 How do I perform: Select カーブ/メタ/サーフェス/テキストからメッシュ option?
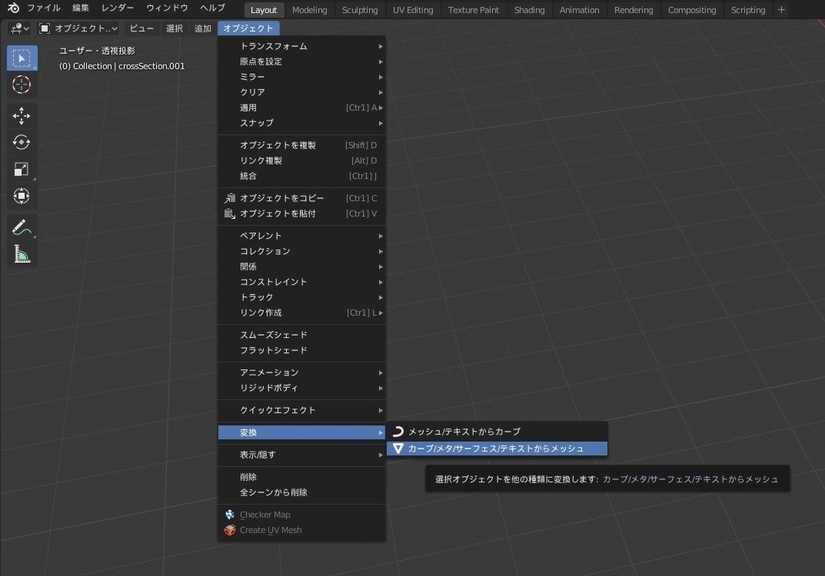pos(497,449)
